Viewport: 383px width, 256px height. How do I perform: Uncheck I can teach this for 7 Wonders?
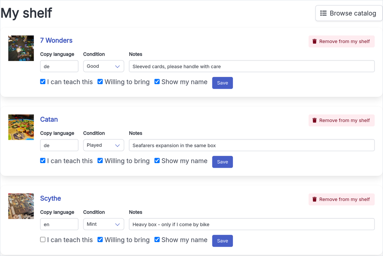43,82
